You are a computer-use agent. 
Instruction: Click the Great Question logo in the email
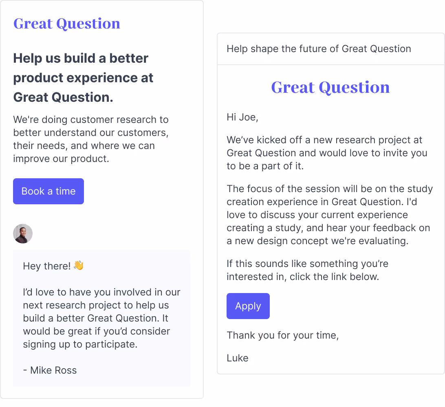330,87
